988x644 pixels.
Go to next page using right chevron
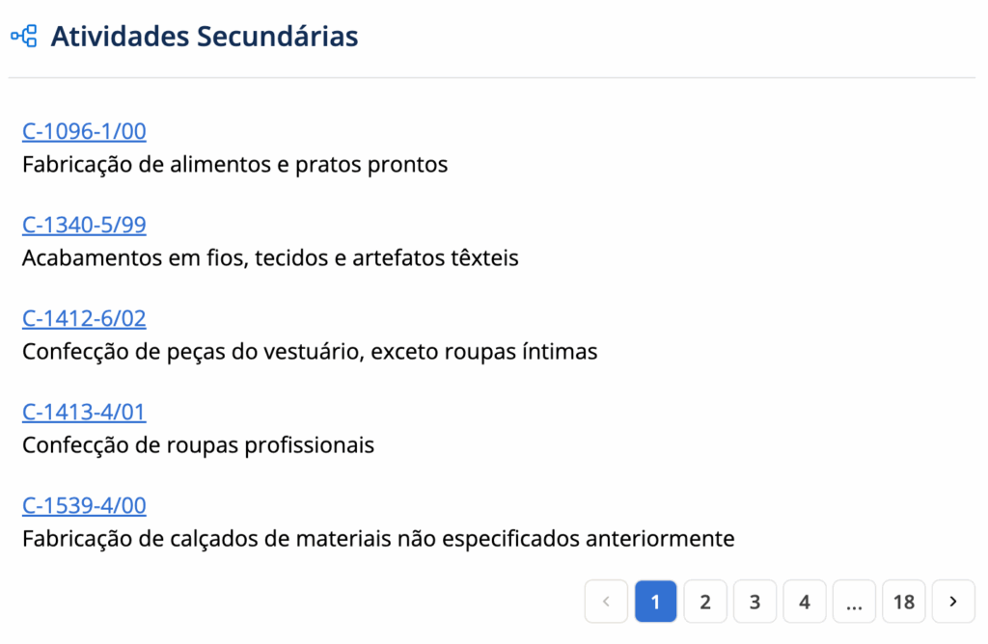(x=953, y=602)
